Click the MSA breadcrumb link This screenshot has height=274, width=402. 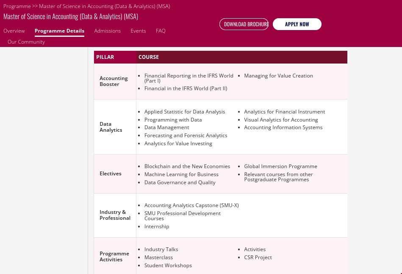click(104, 6)
